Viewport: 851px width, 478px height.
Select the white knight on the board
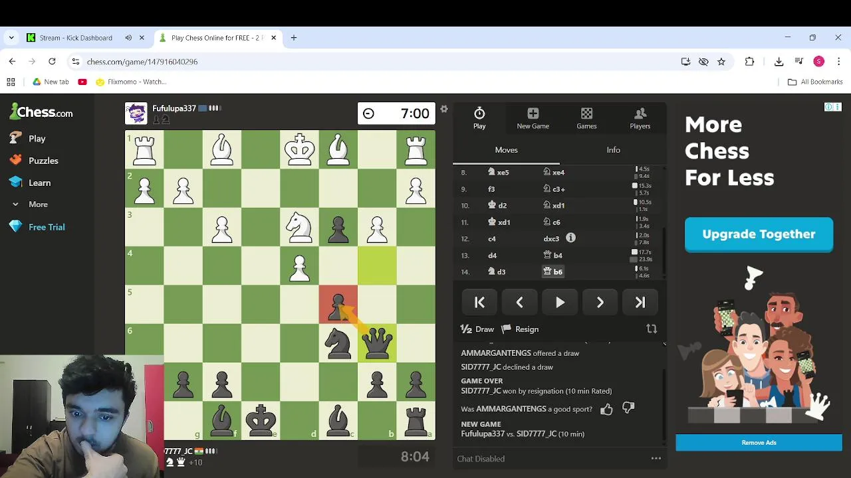coord(299,227)
